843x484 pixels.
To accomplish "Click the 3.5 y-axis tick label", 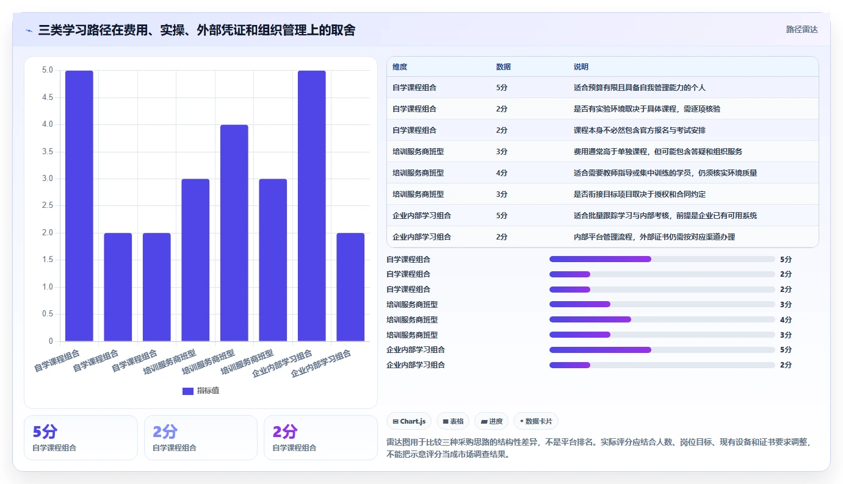I will coord(47,151).
